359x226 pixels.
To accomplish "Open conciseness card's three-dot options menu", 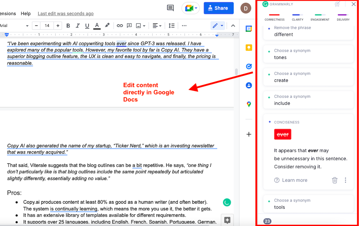I will [345, 180].
